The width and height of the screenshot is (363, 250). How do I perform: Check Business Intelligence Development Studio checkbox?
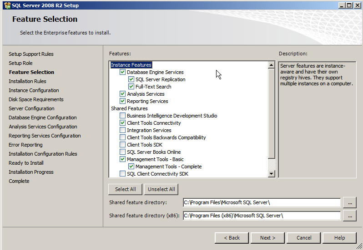tap(122, 116)
